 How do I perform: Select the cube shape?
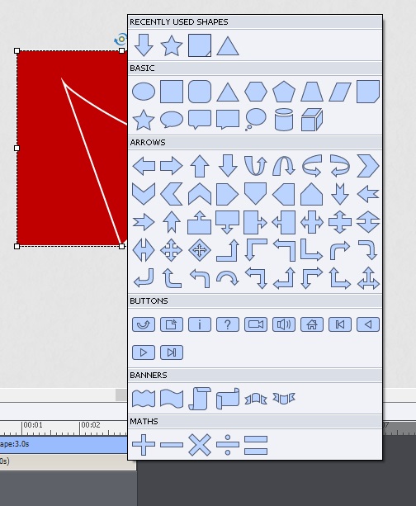click(312, 120)
